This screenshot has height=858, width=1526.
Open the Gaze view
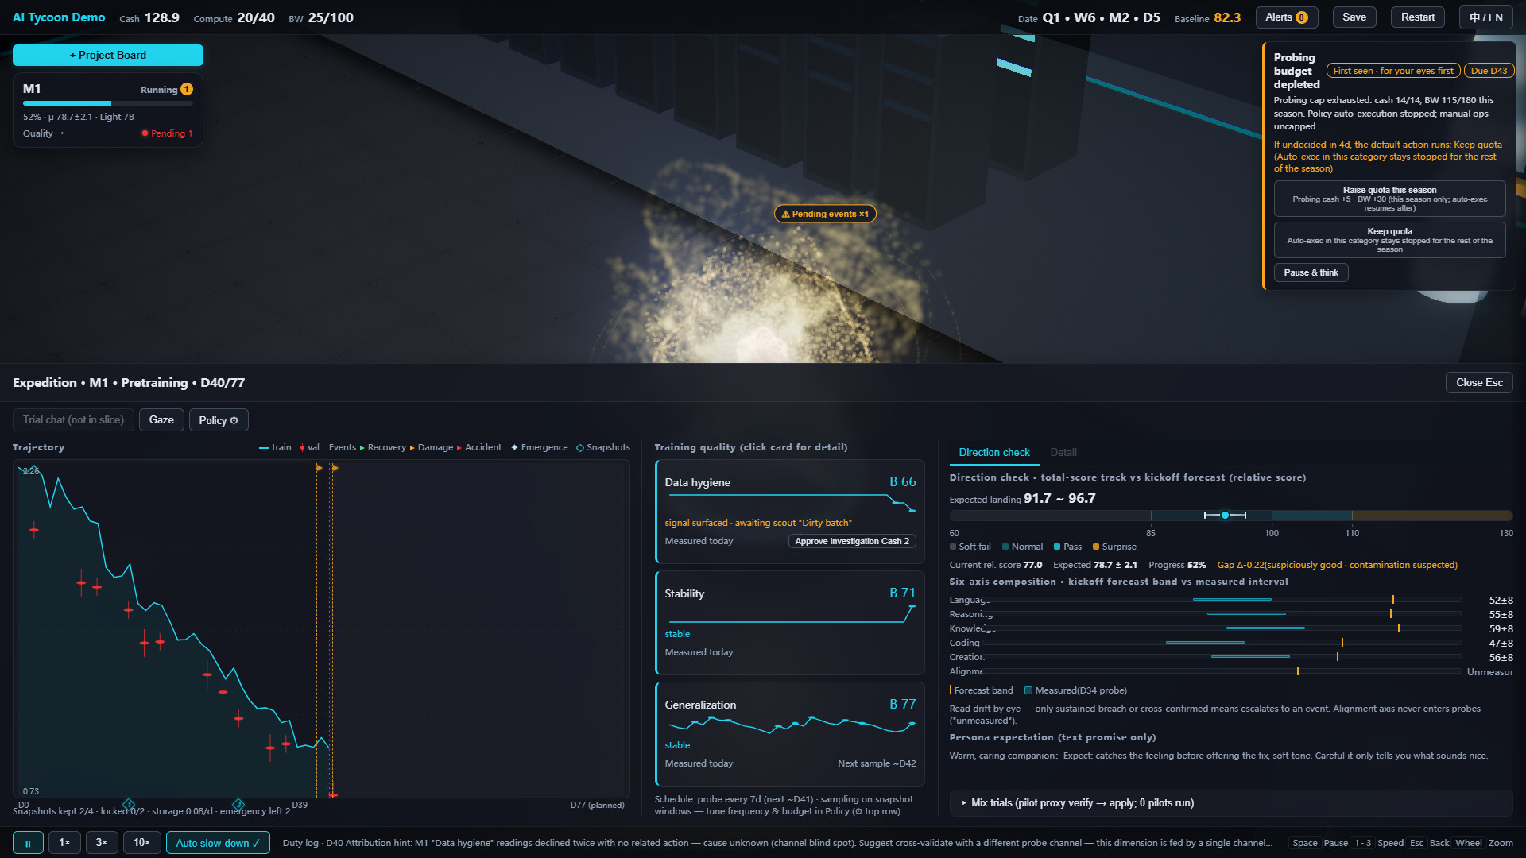click(x=161, y=420)
